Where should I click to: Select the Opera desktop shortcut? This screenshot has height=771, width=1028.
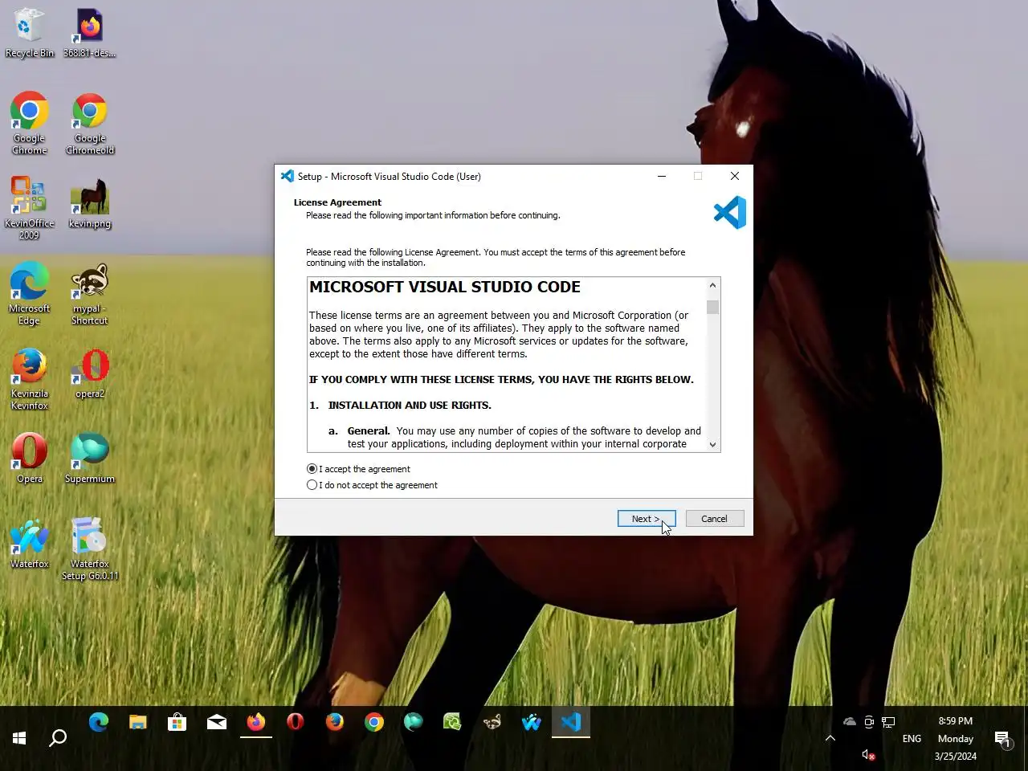(30, 459)
